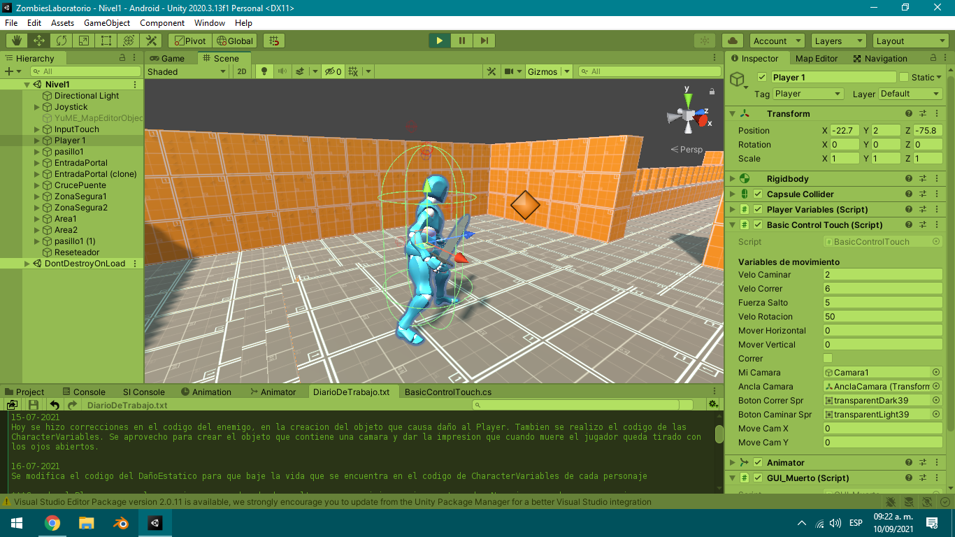Toggle 2D view mode
The width and height of the screenshot is (955, 537).
242,71
